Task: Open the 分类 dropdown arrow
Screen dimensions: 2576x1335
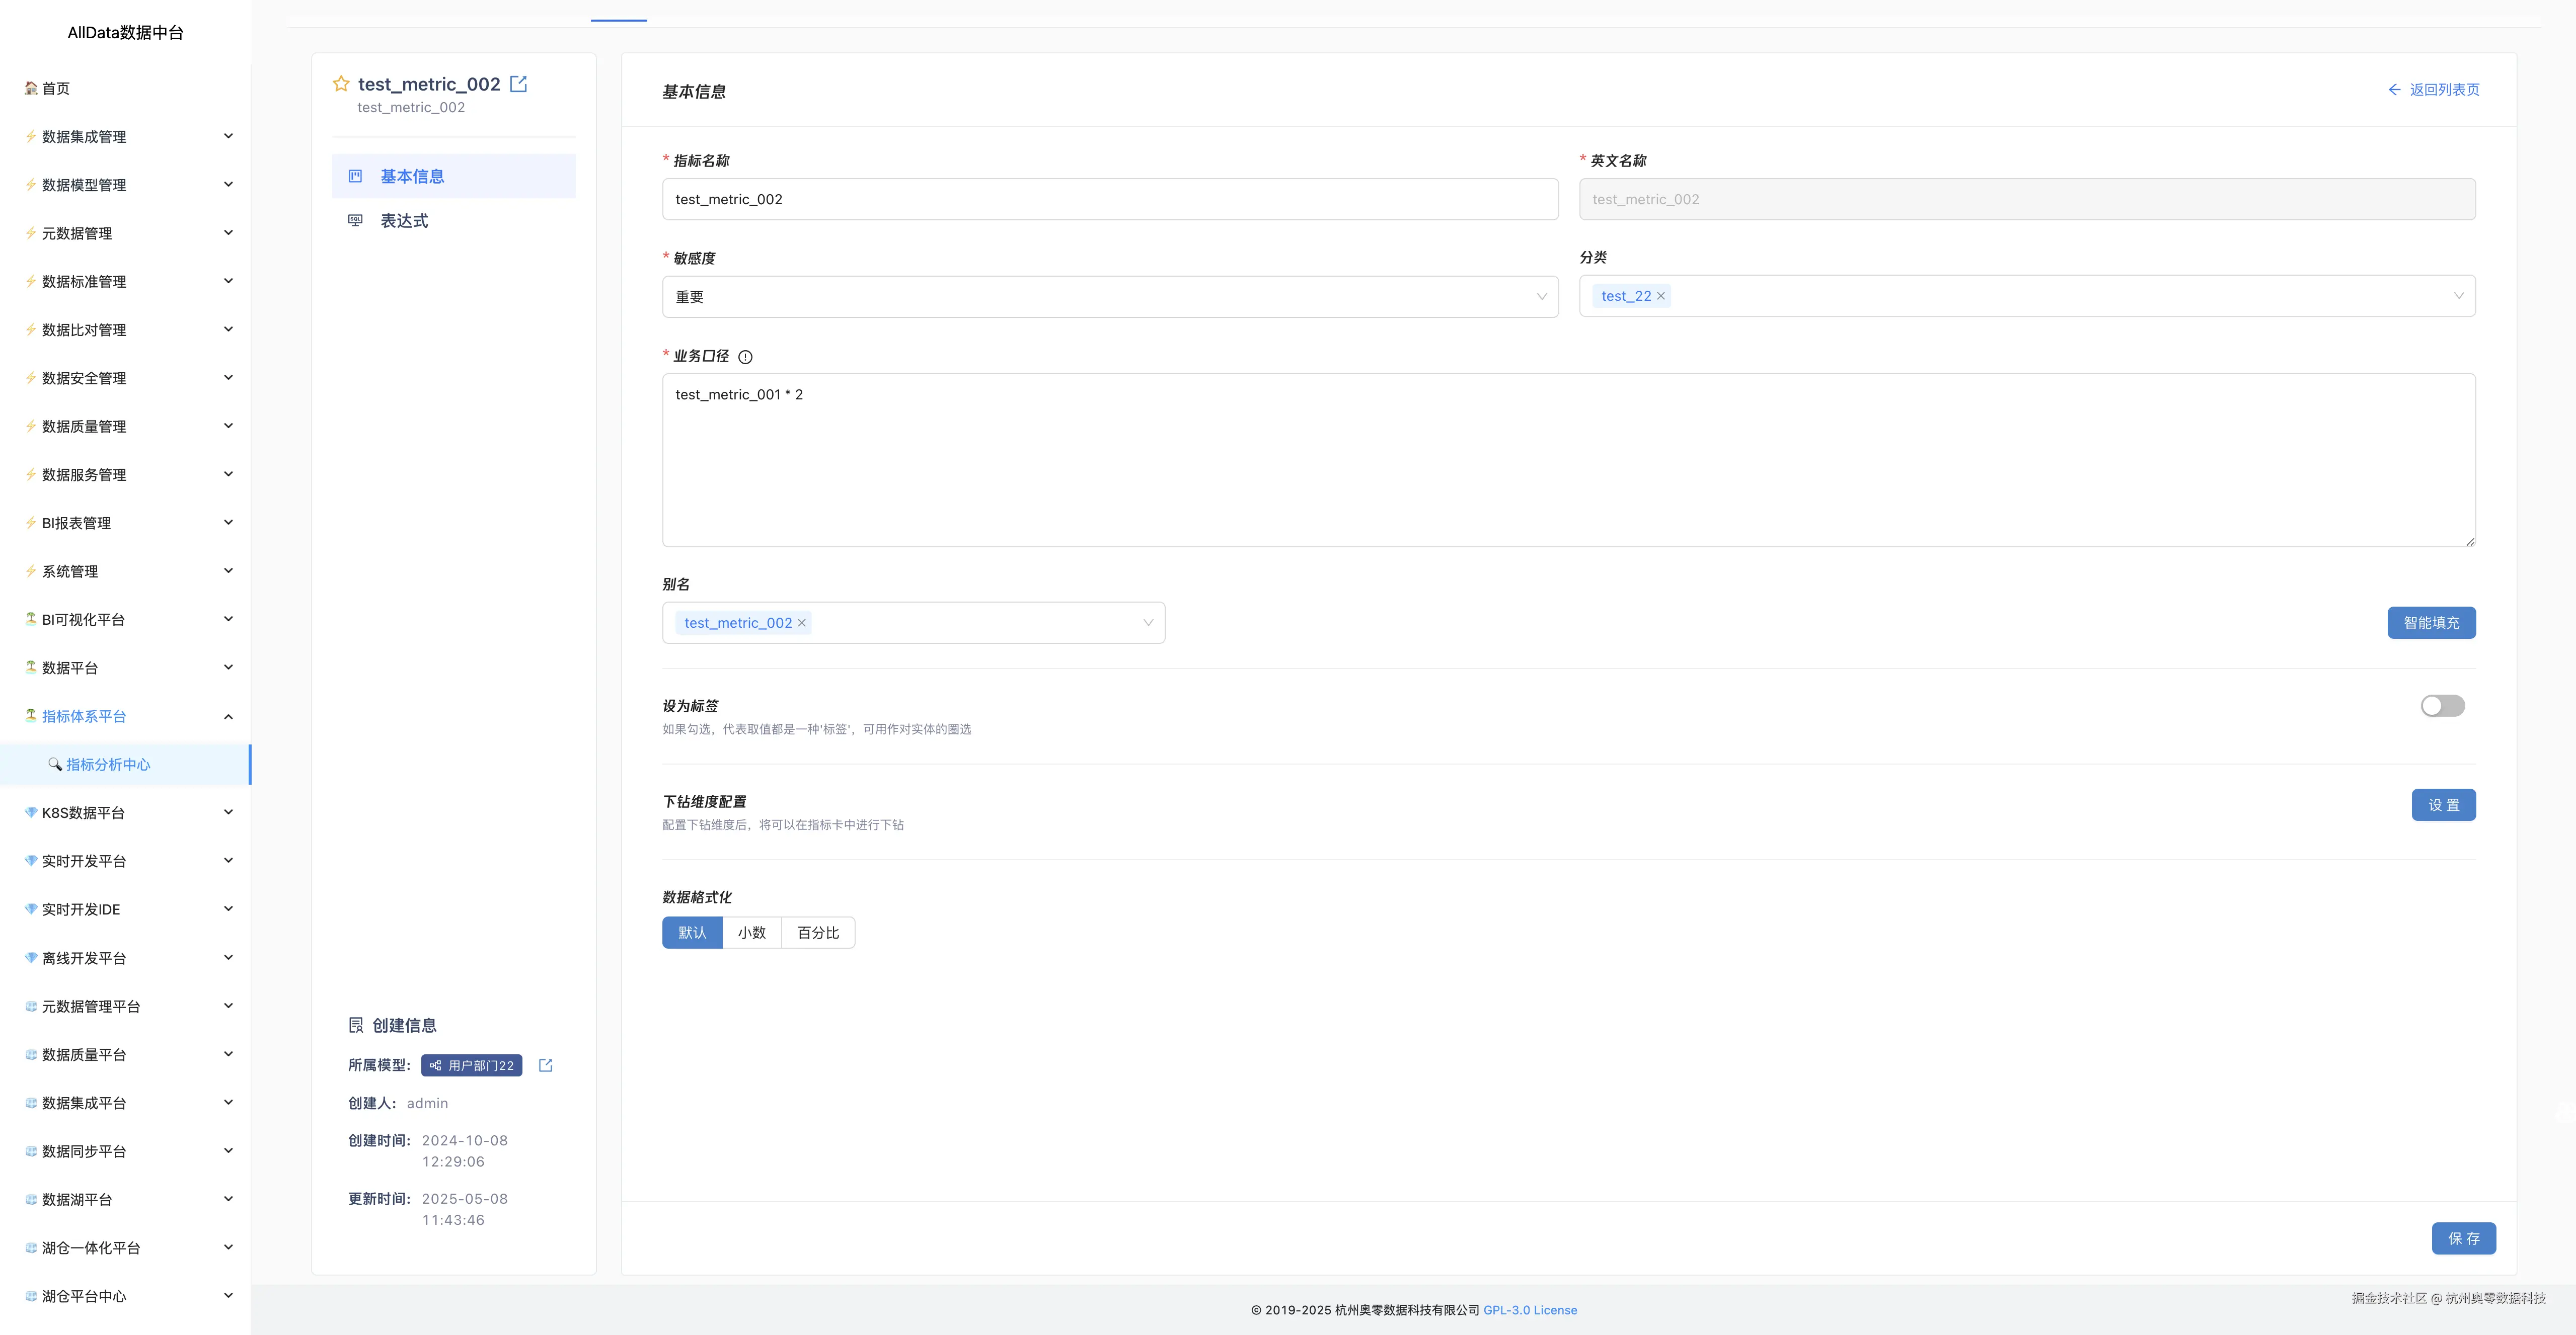Action: (x=2458, y=296)
